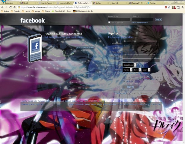Open the Anime bookmarks folder

5,11
